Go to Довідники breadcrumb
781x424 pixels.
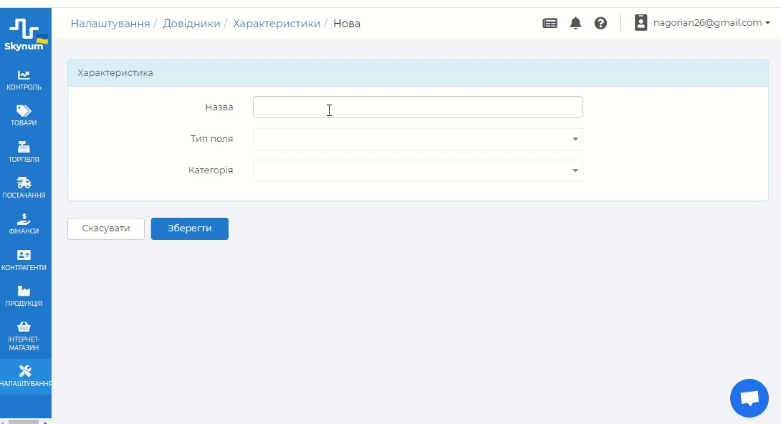(x=191, y=24)
